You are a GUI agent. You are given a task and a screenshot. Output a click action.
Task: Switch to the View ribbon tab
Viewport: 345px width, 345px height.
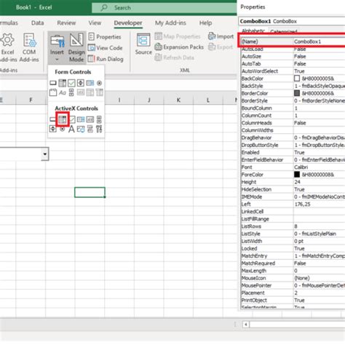[95, 23]
